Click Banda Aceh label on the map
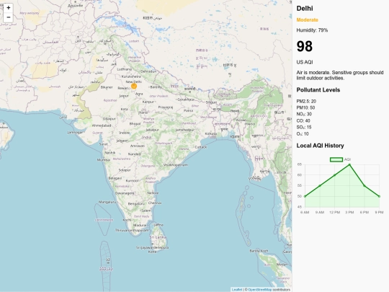The height and width of the screenshot is (292, 389). (259, 251)
